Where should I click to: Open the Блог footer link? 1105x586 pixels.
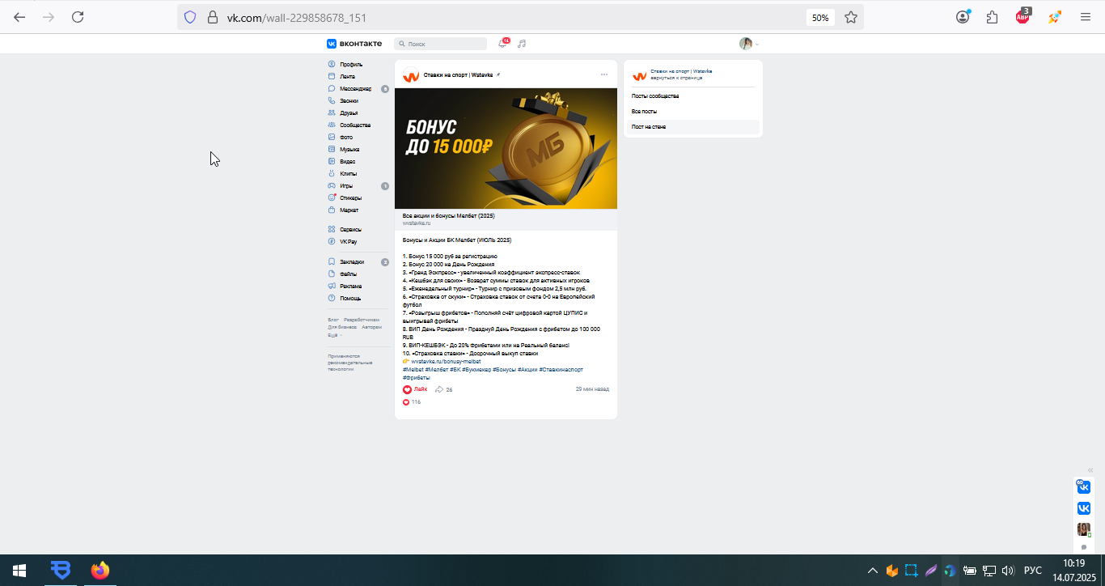pos(333,320)
